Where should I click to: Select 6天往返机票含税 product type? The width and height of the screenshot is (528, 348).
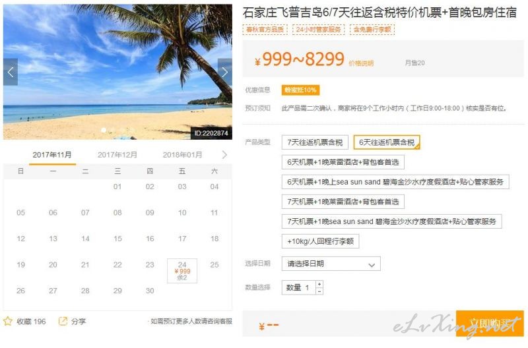(387, 142)
